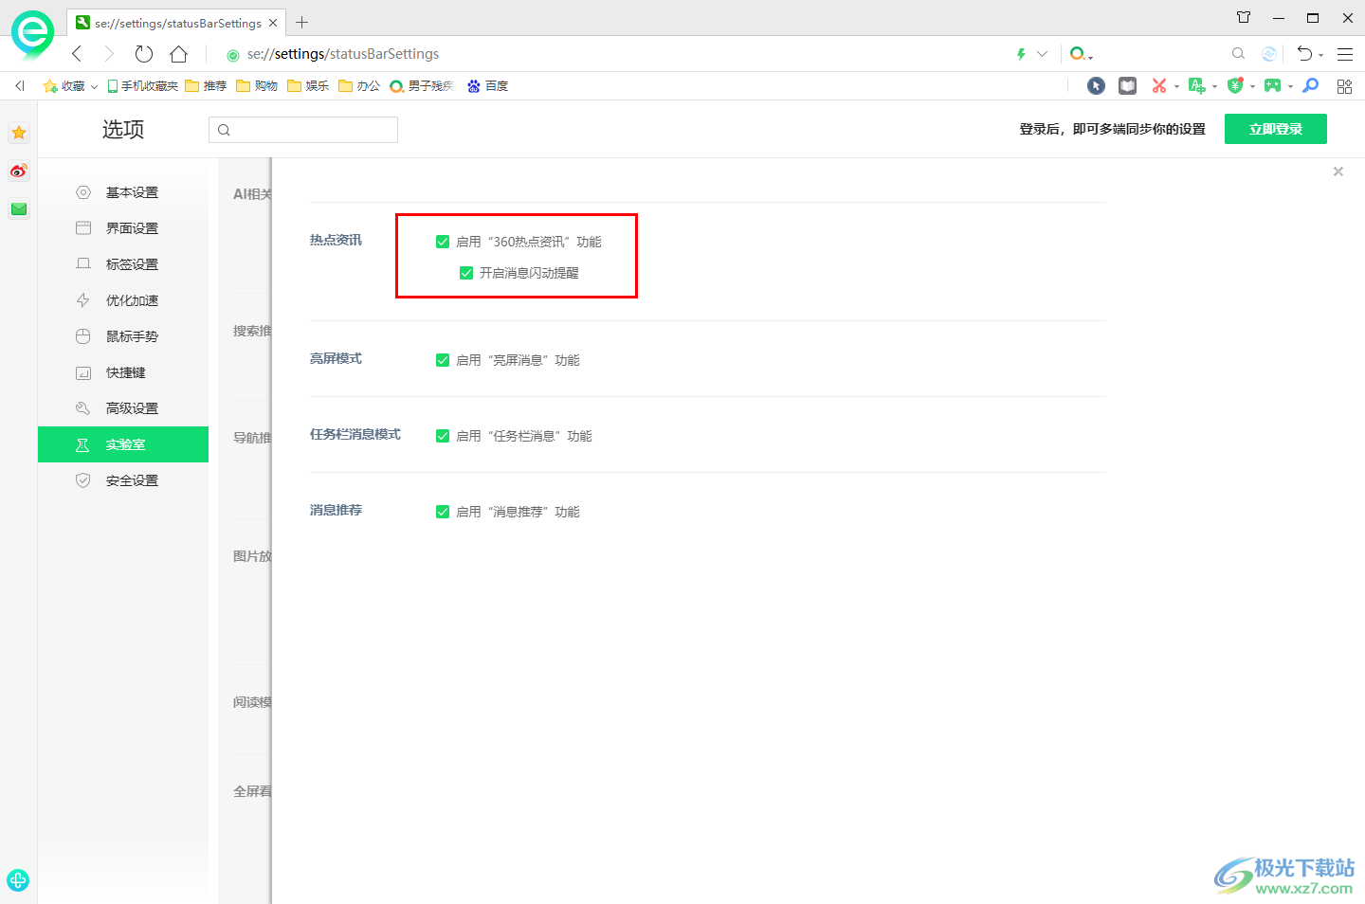This screenshot has height=904, width=1365.
Task: Click the green translate extension icon
Action: 1196,86
